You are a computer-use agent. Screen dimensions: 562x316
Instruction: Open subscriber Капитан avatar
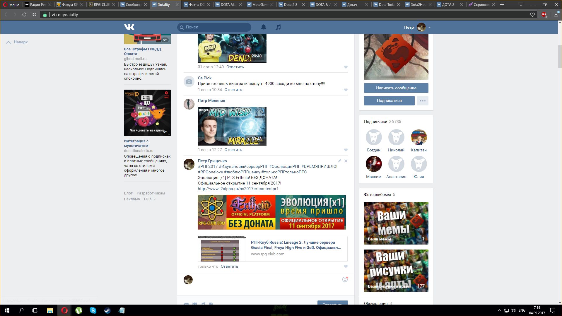(x=419, y=137)
